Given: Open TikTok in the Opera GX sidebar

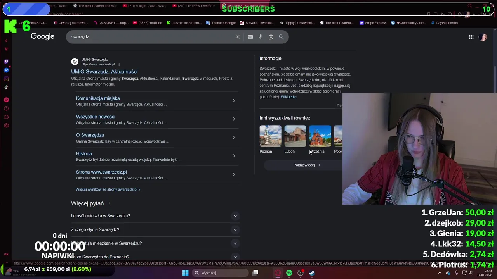Looking at the screenshot, I should (x=6, y=87).
